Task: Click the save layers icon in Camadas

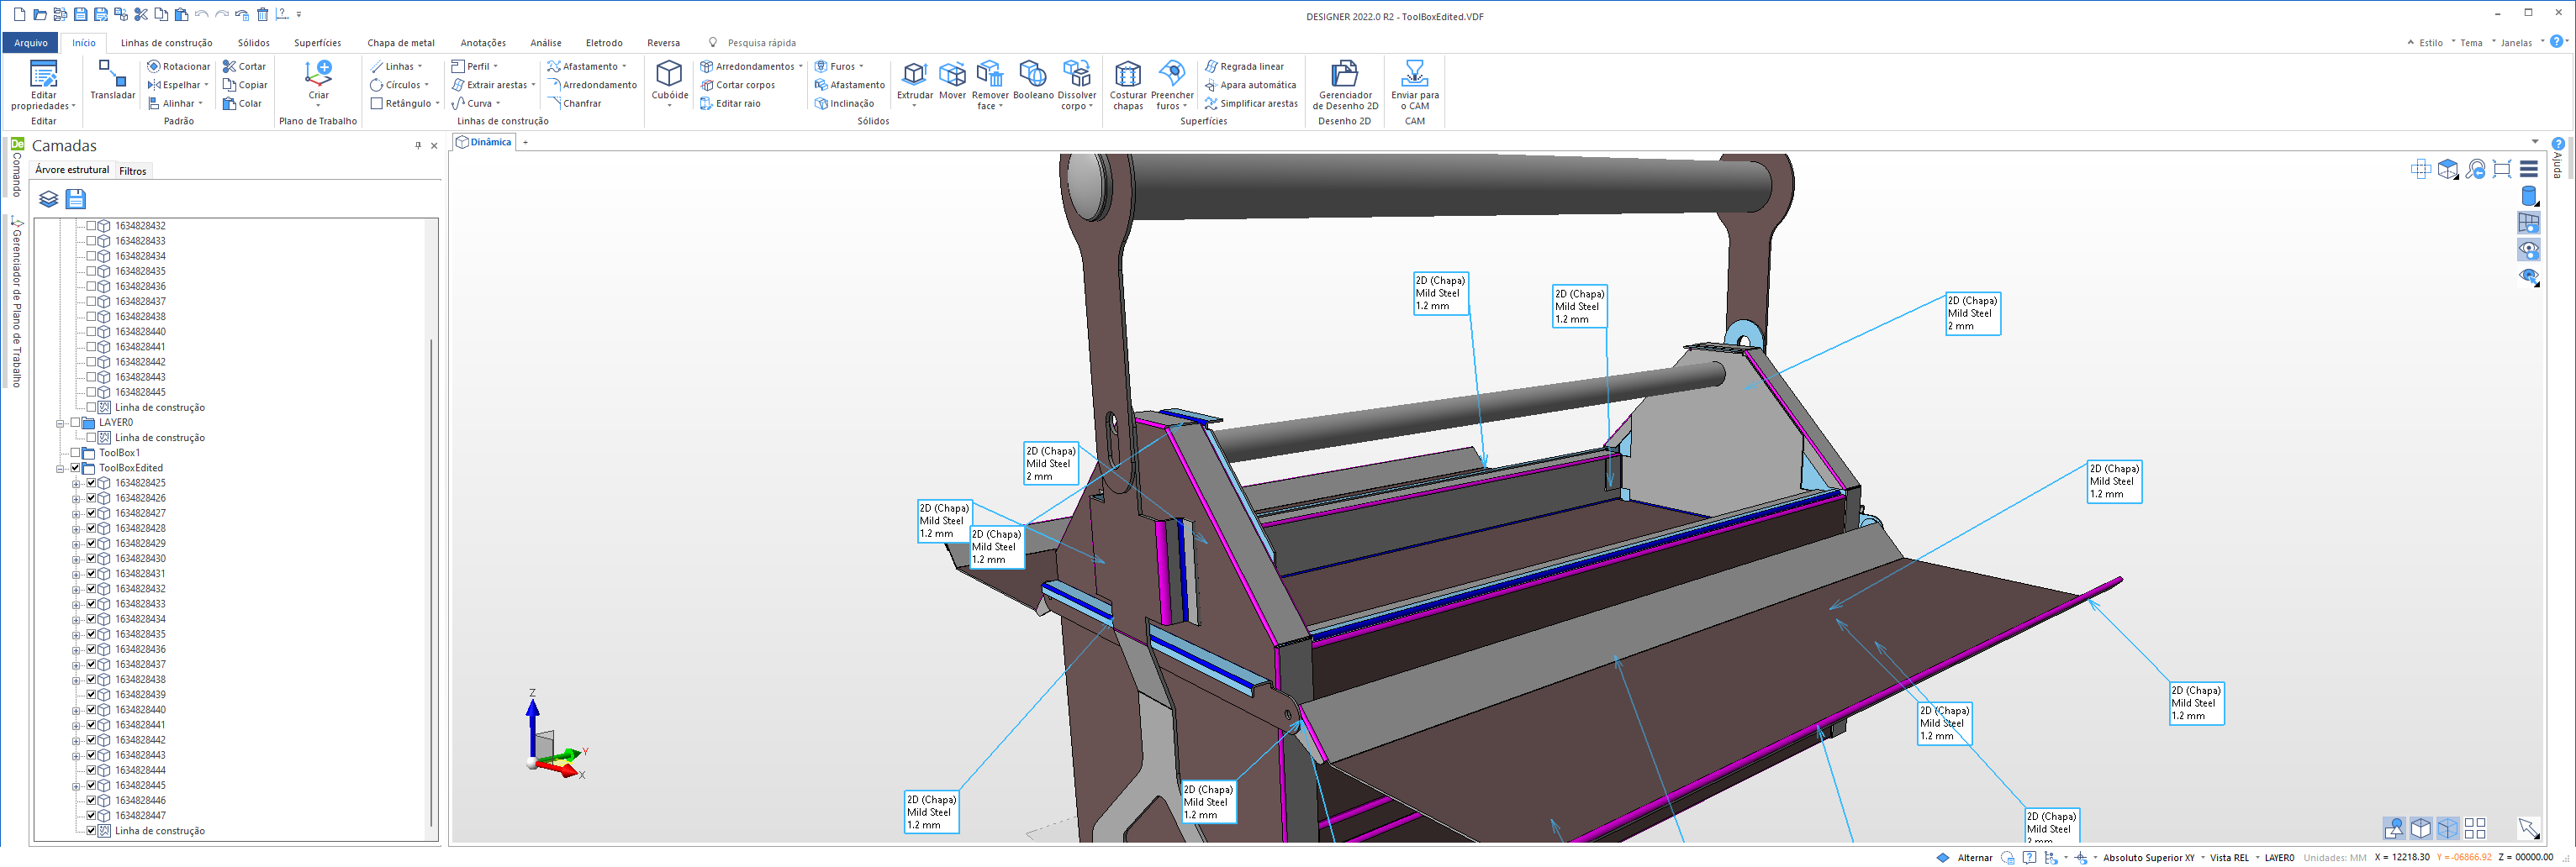Action: coord(76,199)
